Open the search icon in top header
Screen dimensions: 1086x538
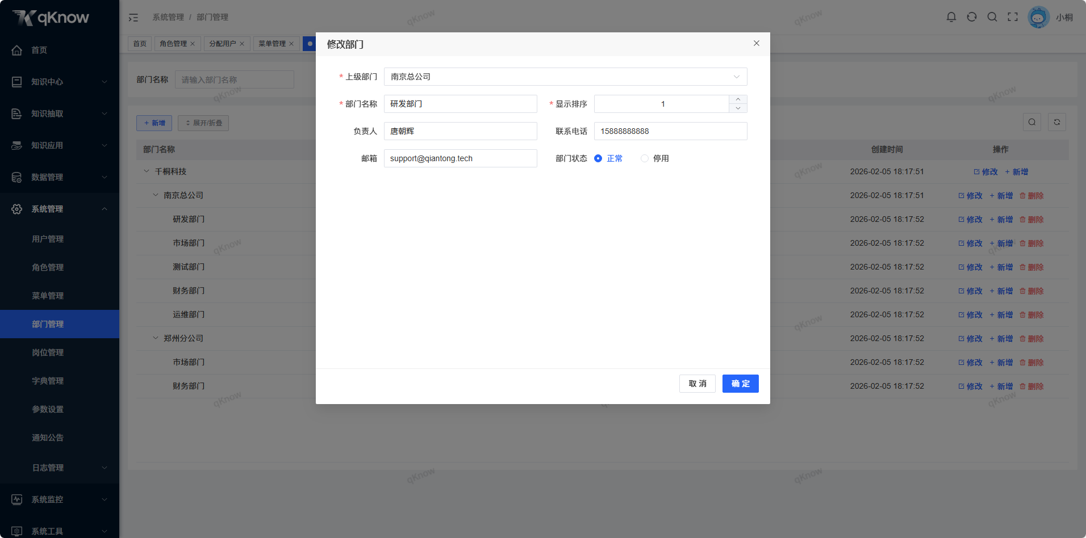click(992, 17)
